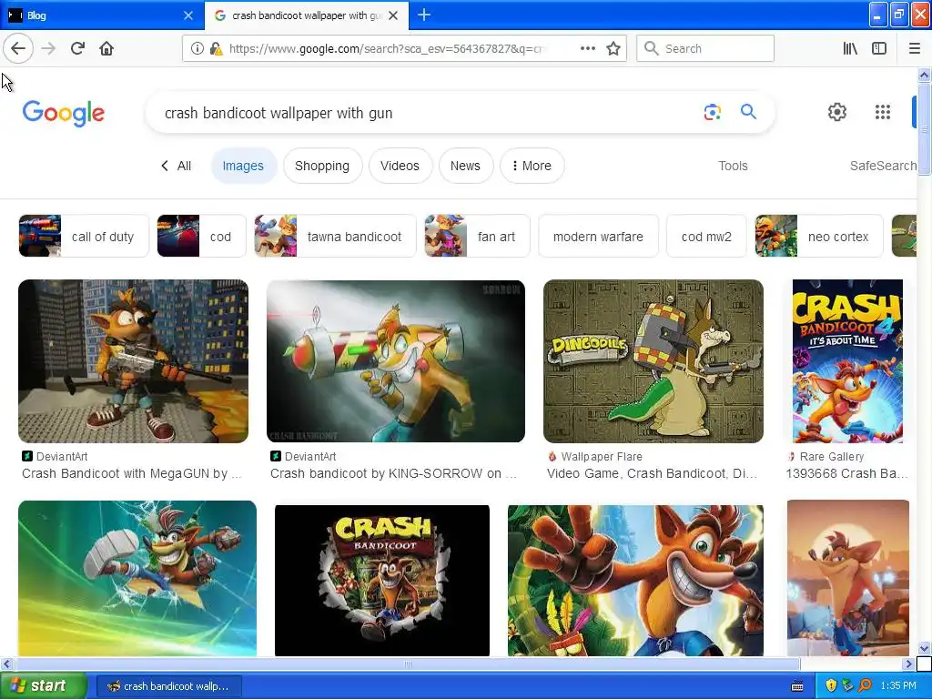Click the horizontal scrollbar right arrow
Screen dimensions: 932x699
tap(907, 664)
